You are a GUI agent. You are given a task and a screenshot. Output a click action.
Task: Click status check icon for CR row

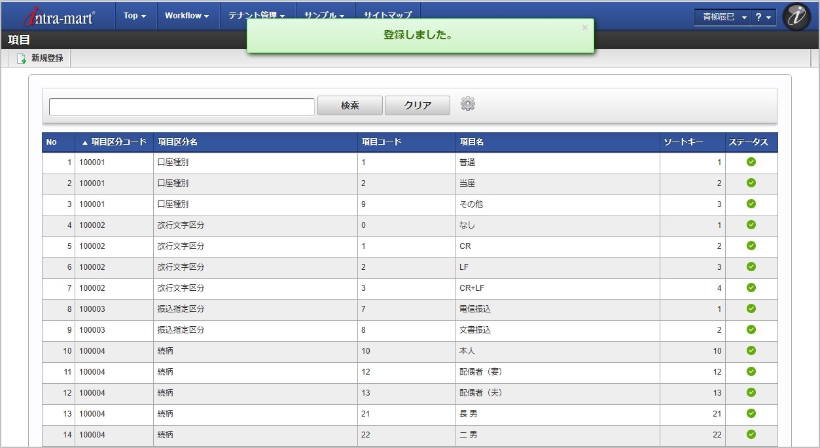[x=751, y=246]
